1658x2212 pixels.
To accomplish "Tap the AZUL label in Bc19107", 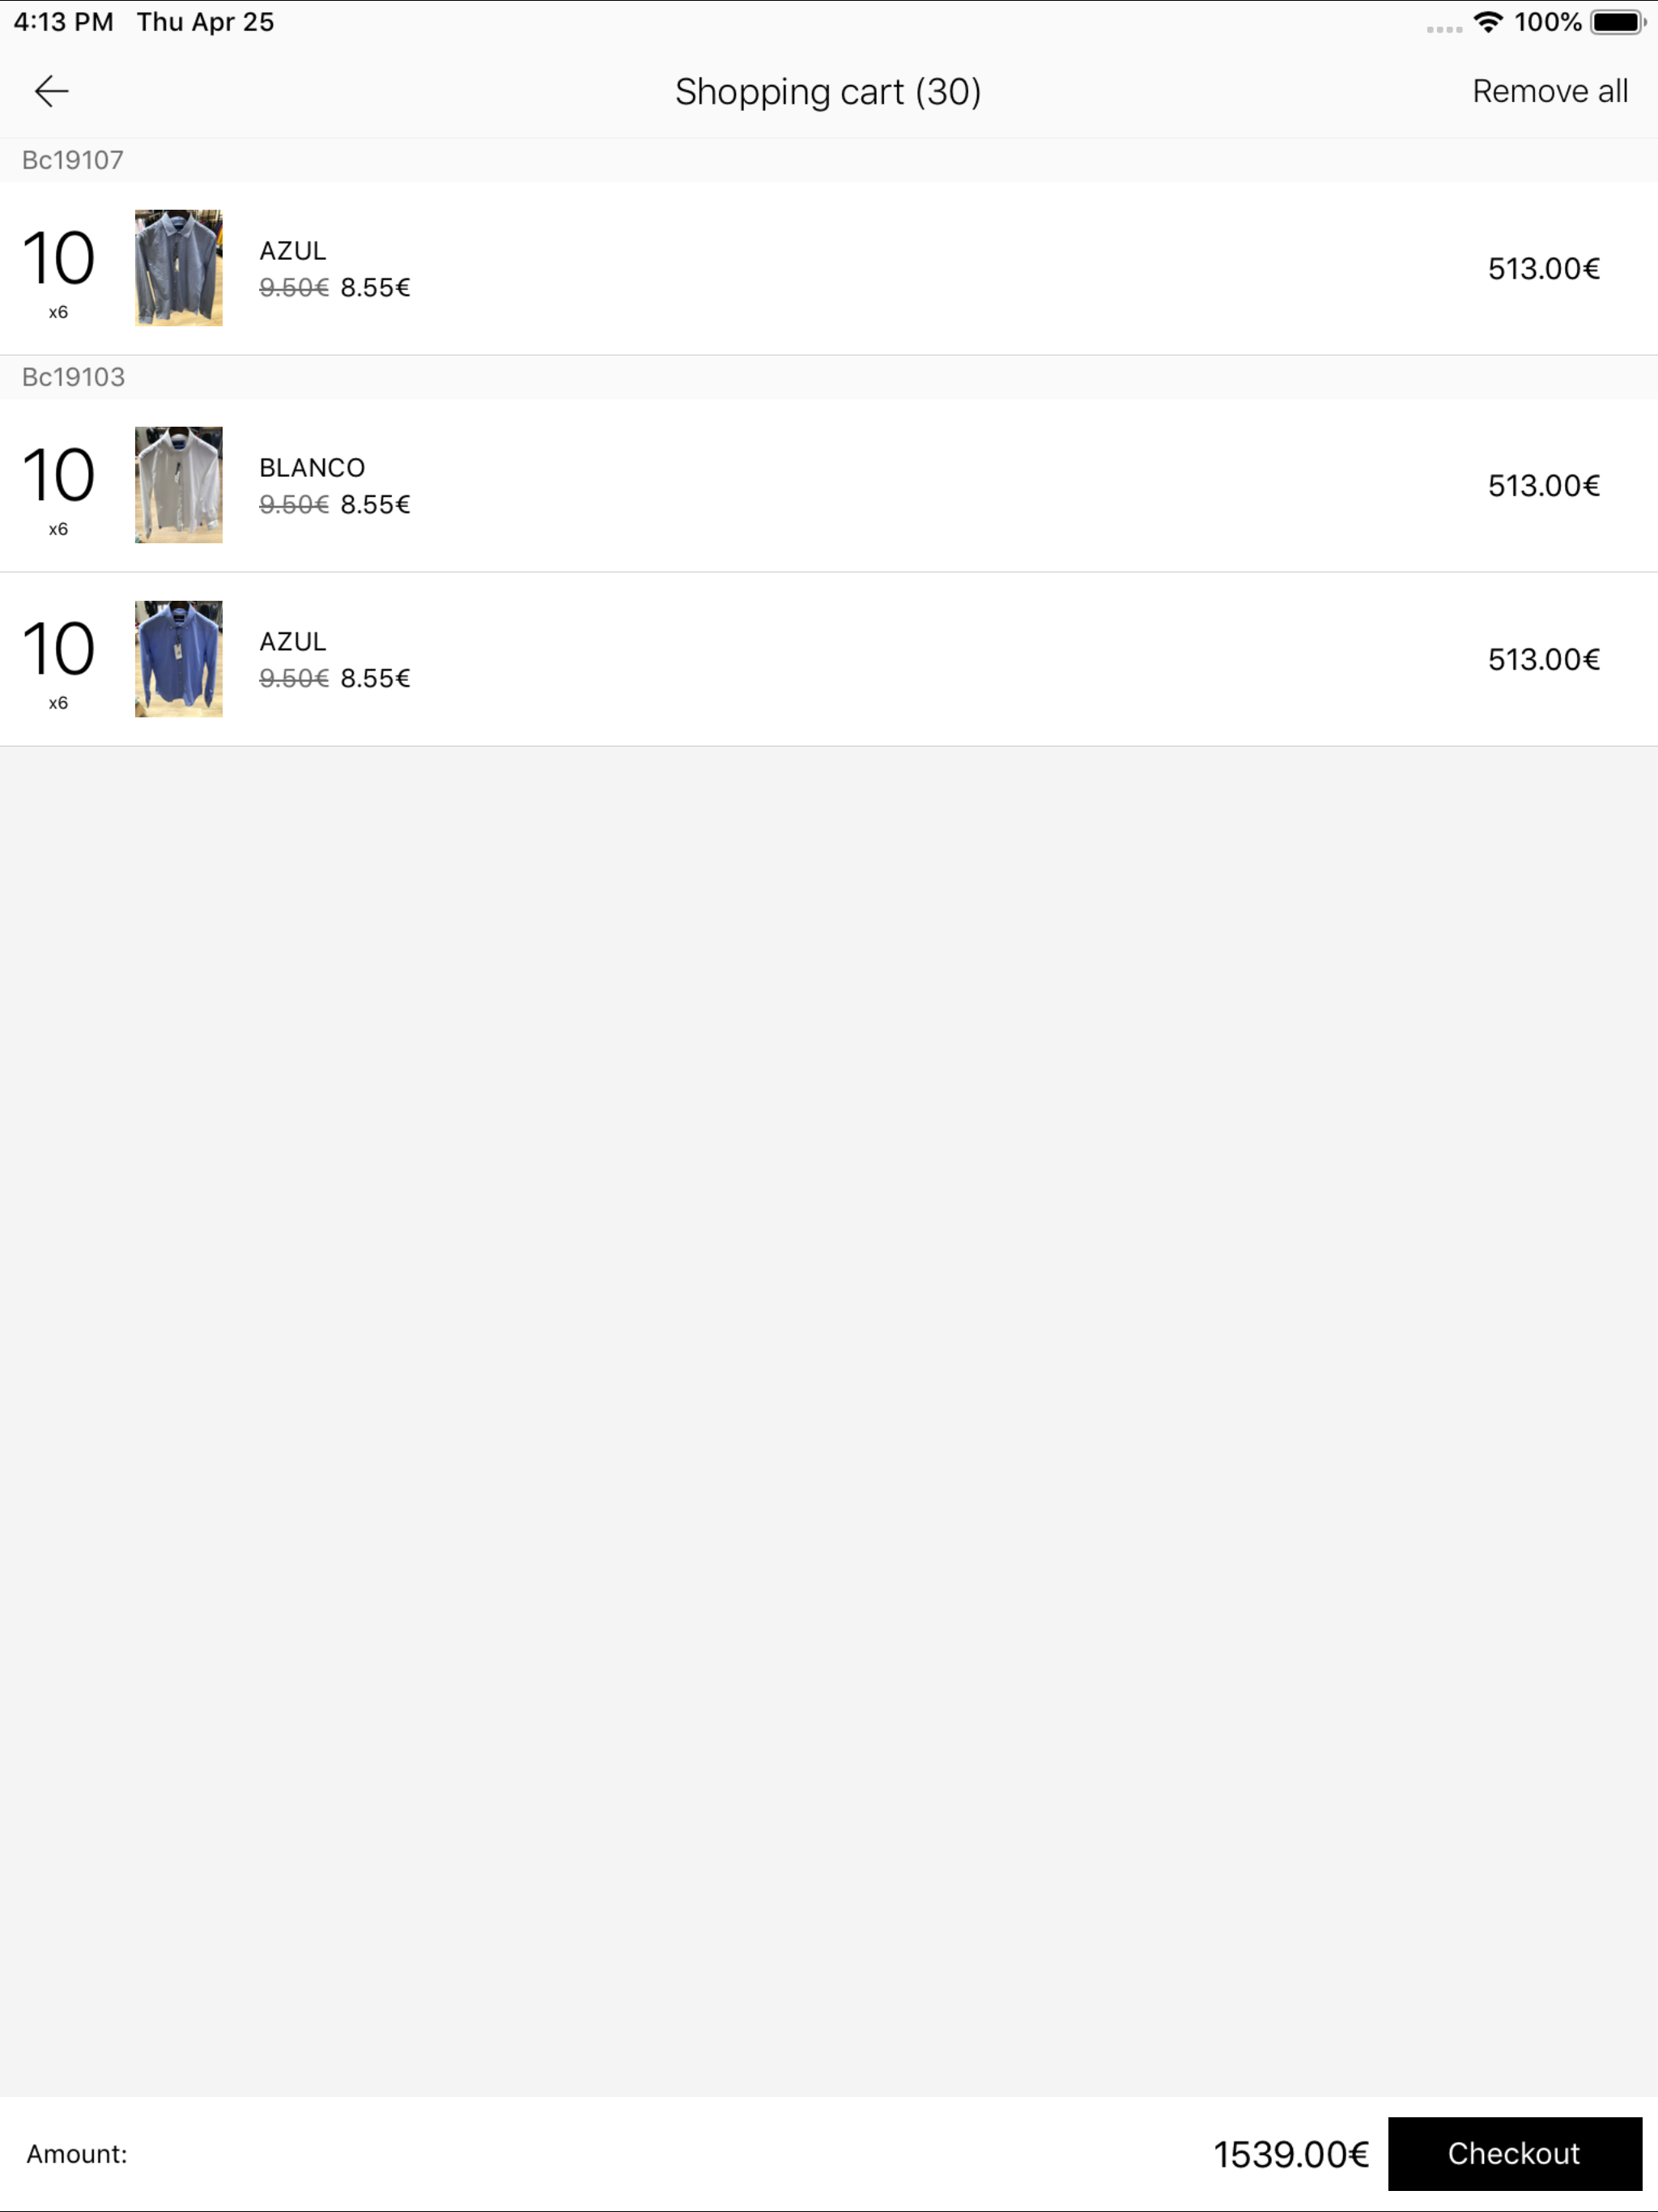I will [x=292, y=250].
